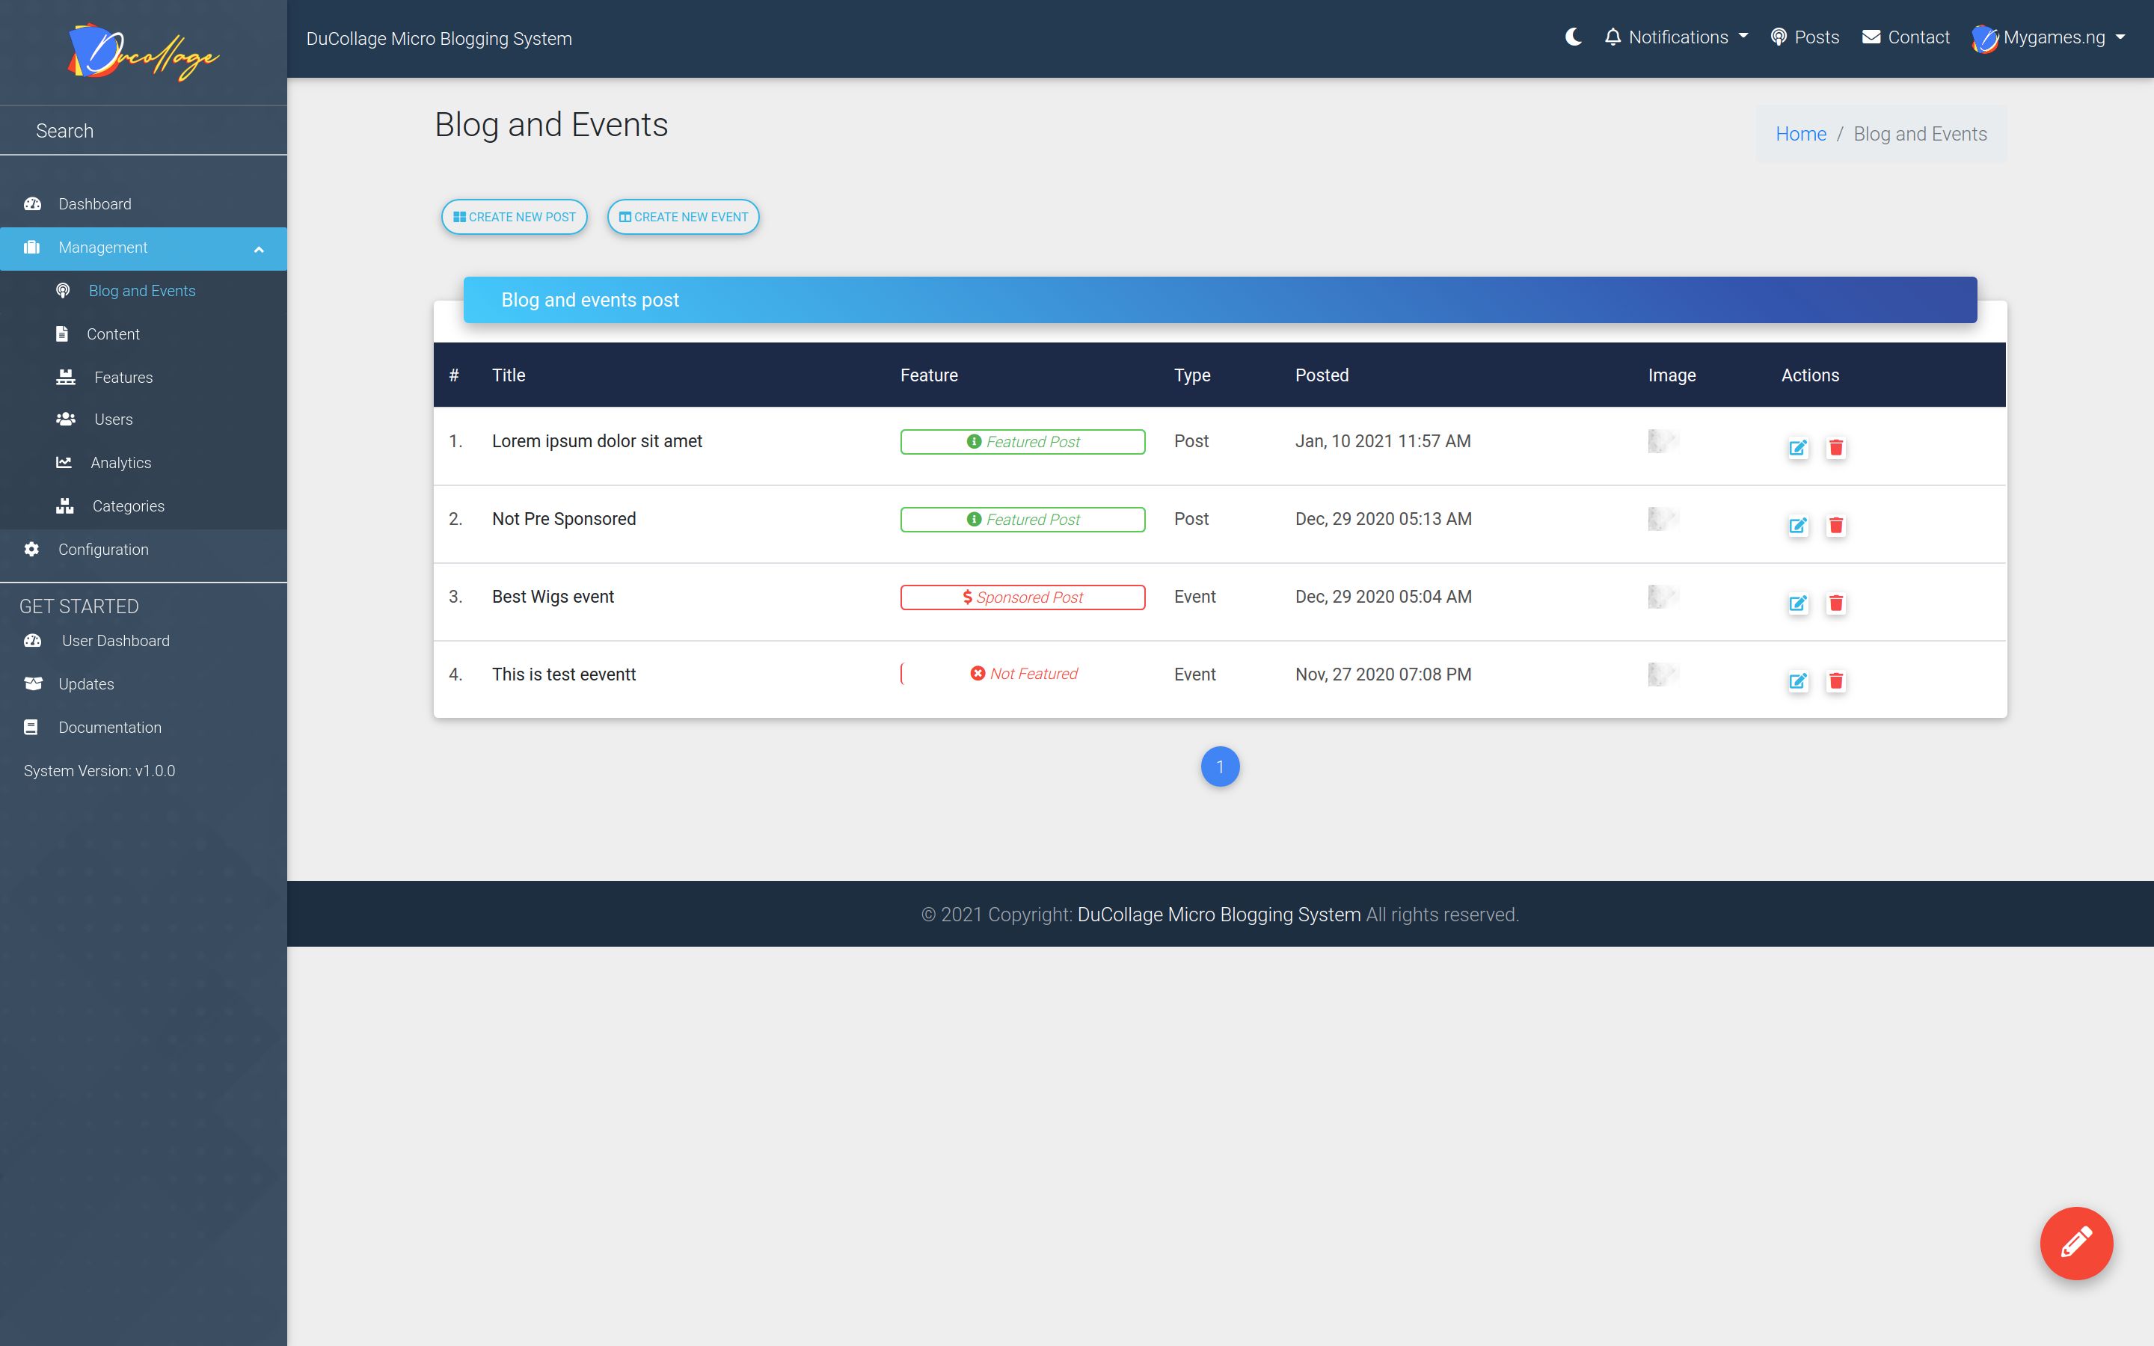Viewport: 2154px width, 1346px height.
Task: Click Create New Post button
Action: (x=515, y=217)
